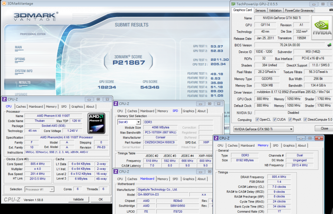Screen dimensions: 333x214
Task: Click the Validate button in CPU-Z
Action: 79,199
